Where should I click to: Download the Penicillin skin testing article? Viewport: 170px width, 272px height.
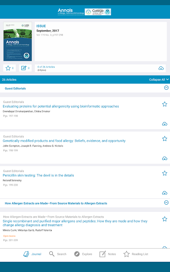(x=165, y=193)
